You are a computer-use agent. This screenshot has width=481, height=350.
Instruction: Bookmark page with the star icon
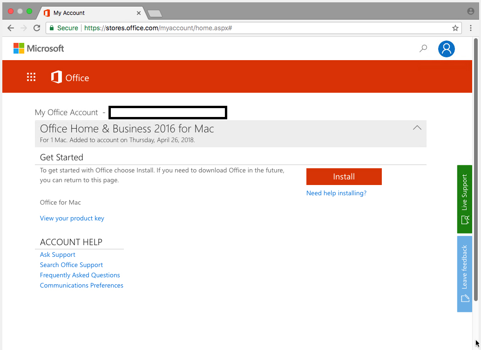[455, 28]
